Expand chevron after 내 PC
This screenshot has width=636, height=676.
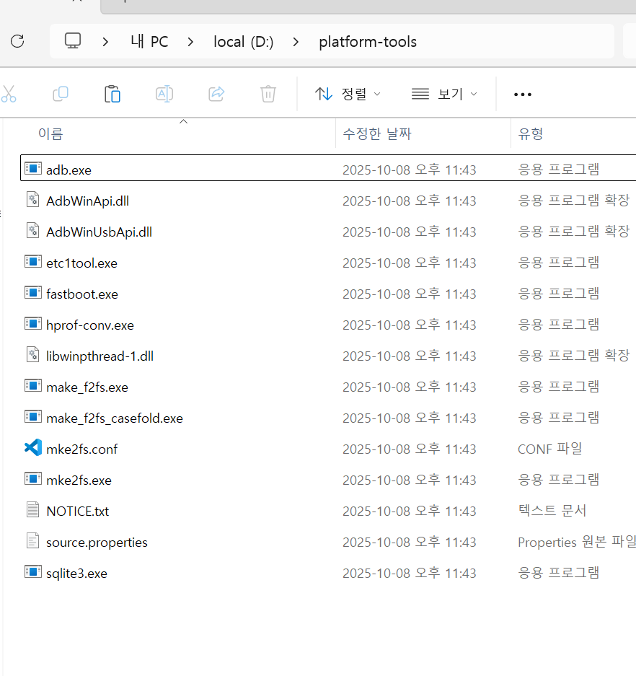point(190,42)
